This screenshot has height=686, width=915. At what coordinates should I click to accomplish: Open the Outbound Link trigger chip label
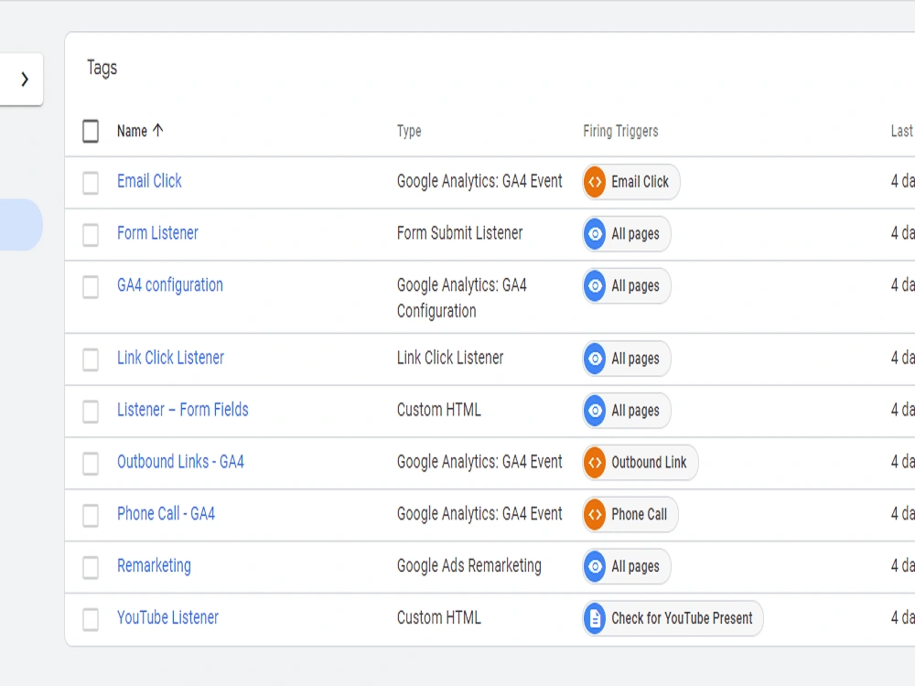[649, 463]
